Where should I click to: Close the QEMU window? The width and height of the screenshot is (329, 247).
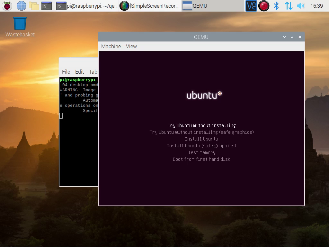300,37
